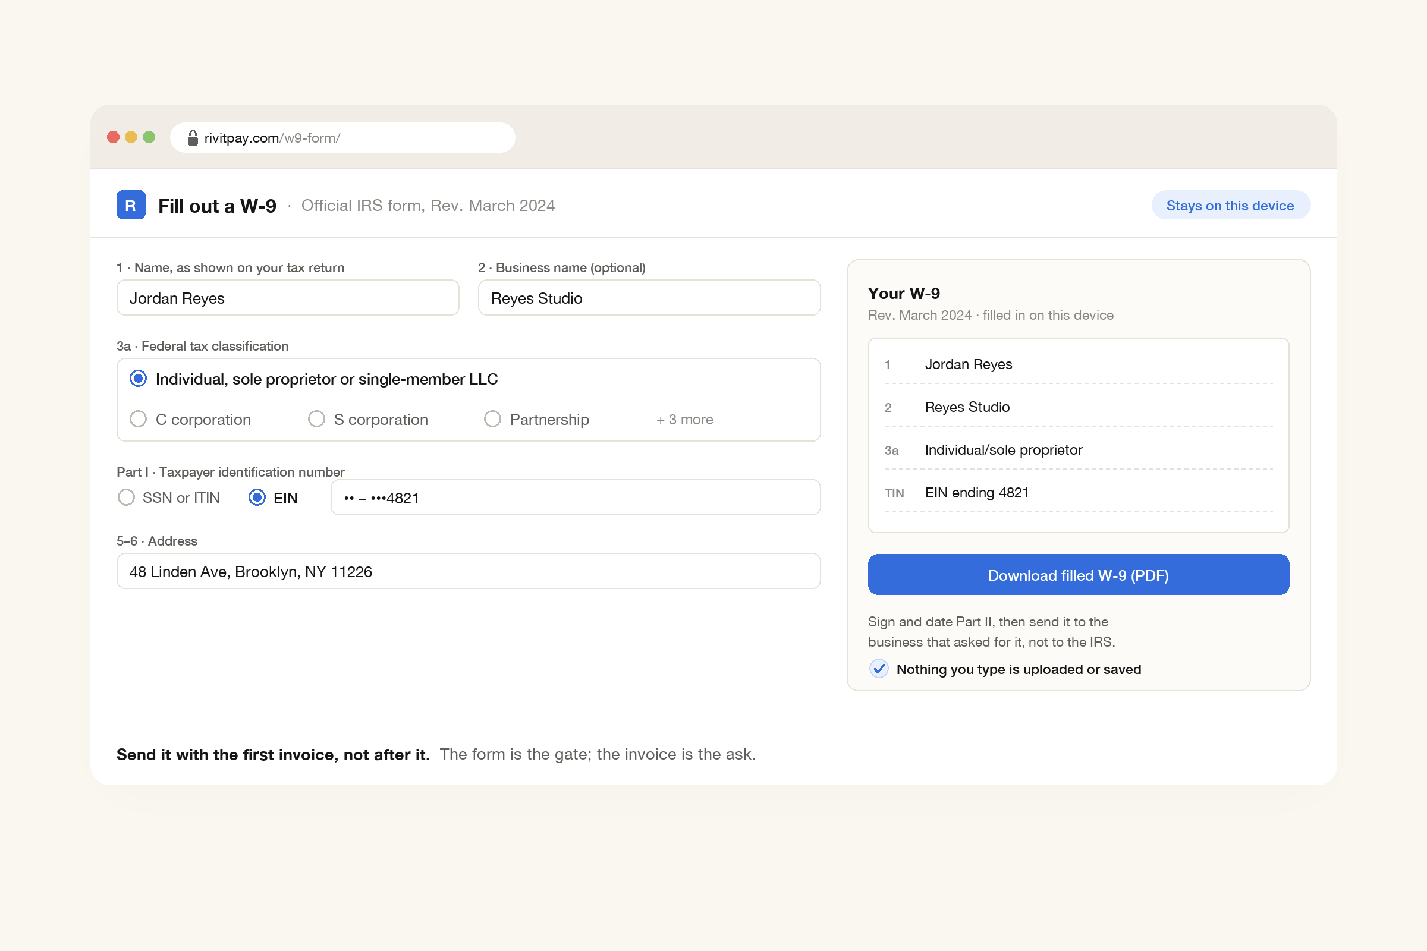Screen dimensions: 1427x951
Task: Choose the EIN radio button
Action: coord(257,497)
